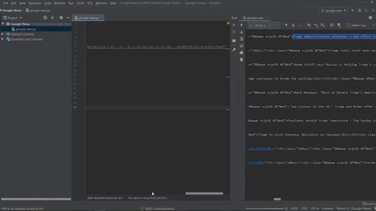
Task: Click the Restore Layout icon in the Run sidebar
Action: [234, 41]
